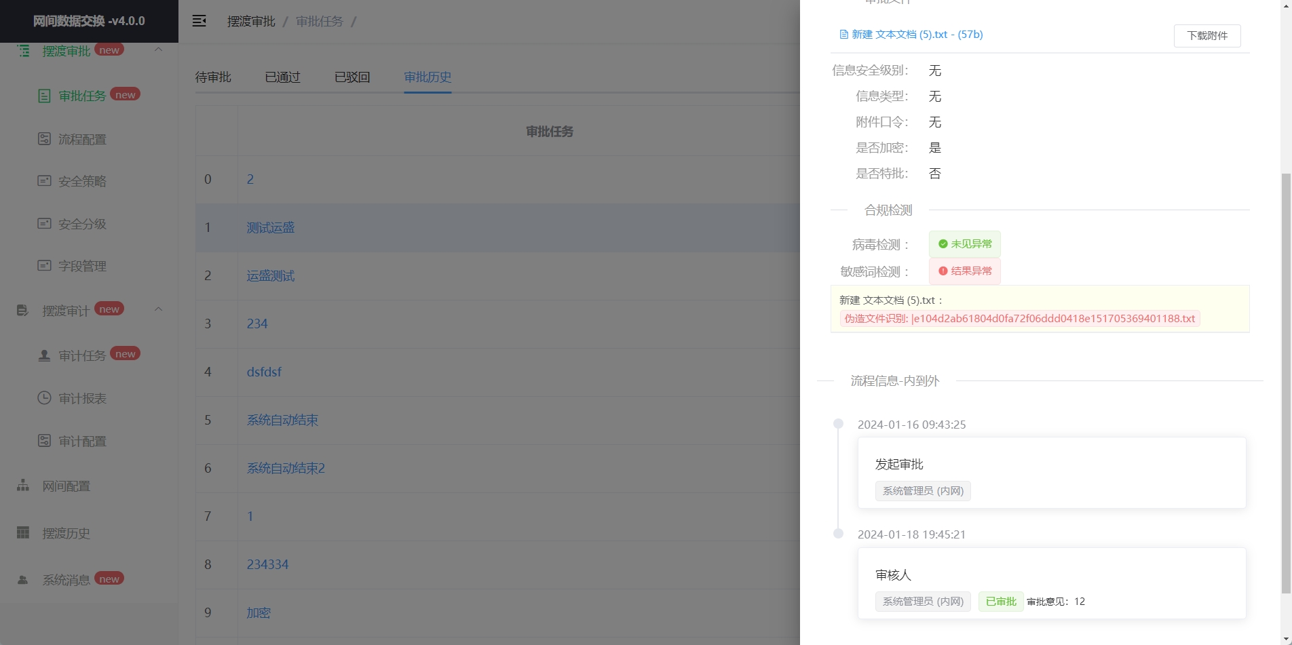Click the 安全分级 sidebar icon
Screen dimensions: 1292x645
(x=44, y=224)
